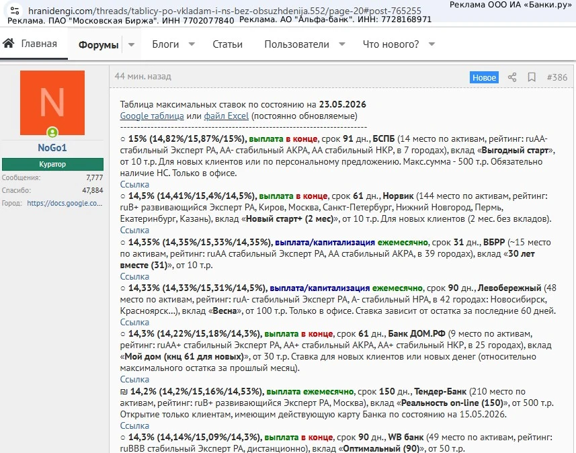Click the post number #386 permalink

557,77
